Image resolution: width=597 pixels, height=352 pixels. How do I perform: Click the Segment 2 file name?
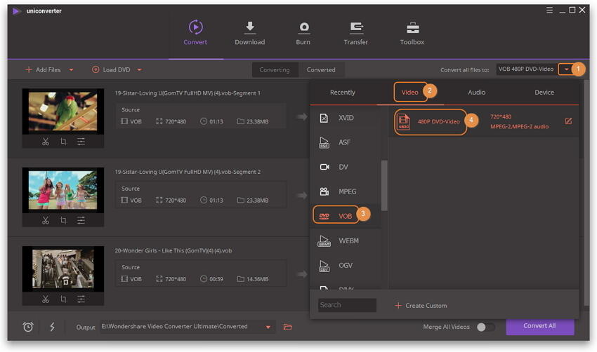point(188,172)
